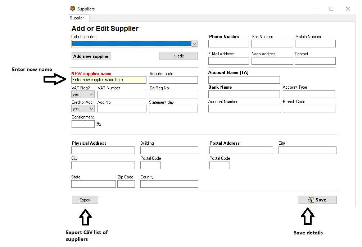Click the Export button
This screenshot has height=247, width=362.
85,200
